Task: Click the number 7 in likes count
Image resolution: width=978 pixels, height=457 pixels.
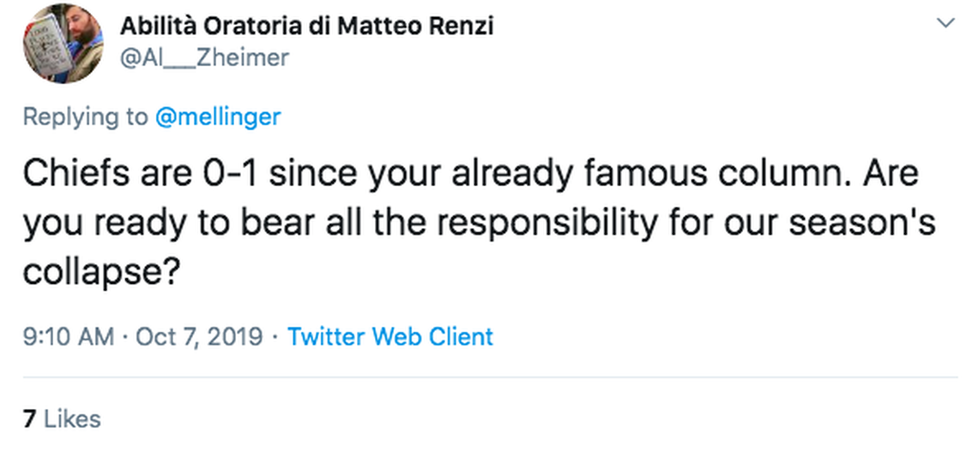Action: [x=29, y=418]
